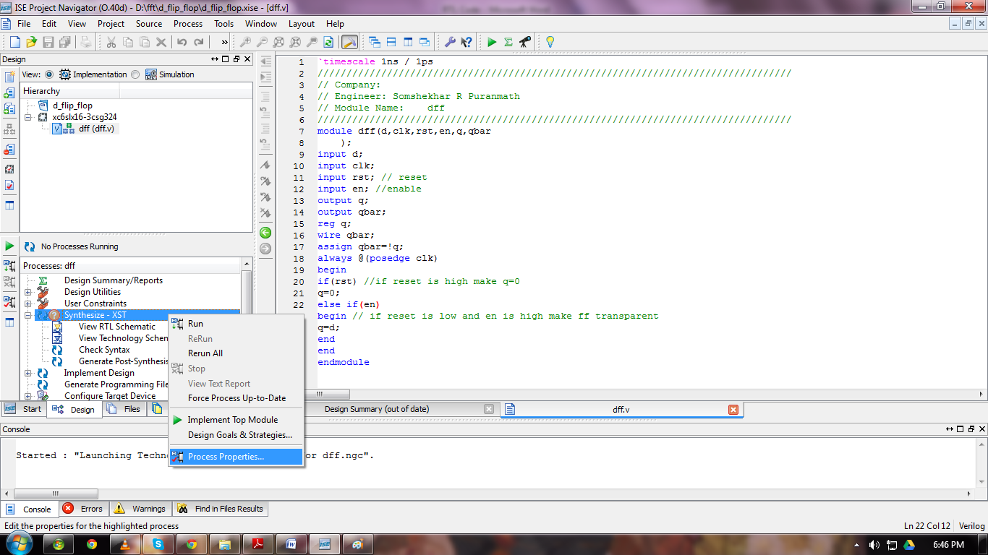
Task: Click the toolbar overflow chevron
Action: (225, 42)
